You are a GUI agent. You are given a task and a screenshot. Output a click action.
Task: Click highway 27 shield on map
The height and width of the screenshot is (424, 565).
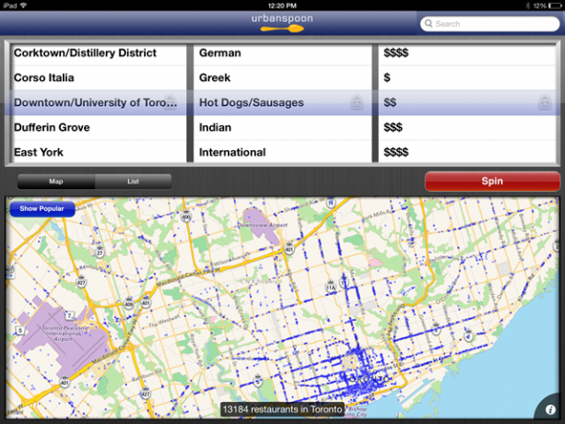(x=100, y=253)
